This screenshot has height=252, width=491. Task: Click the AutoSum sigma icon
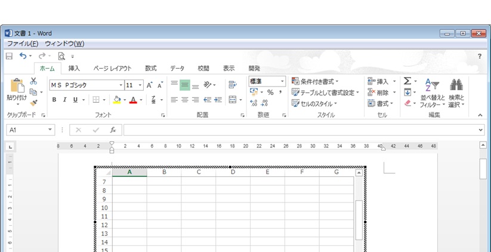(x=407, y=81)
